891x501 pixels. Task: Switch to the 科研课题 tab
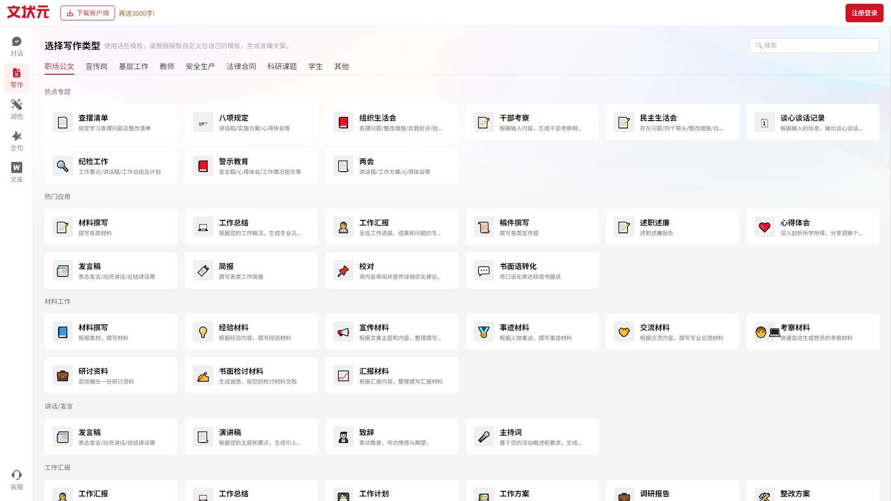click(282, 66)
